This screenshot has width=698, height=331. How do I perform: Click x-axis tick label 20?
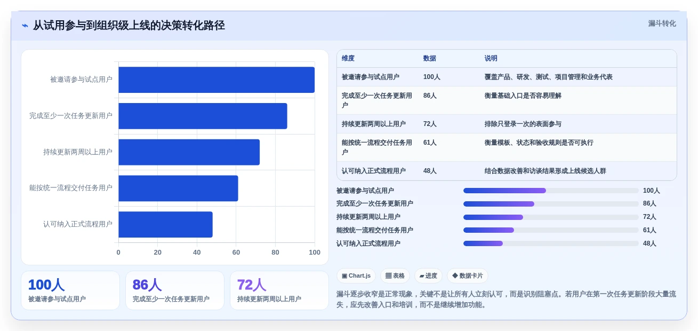(158, 253)
